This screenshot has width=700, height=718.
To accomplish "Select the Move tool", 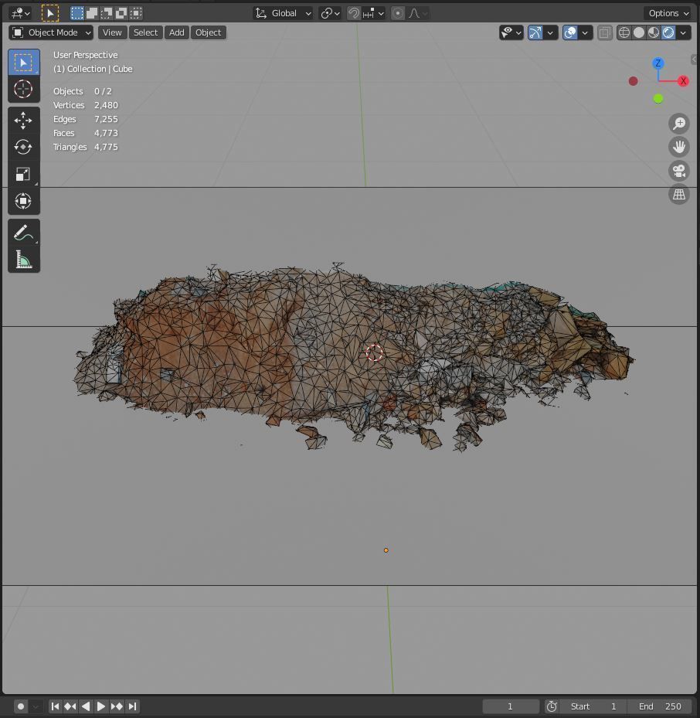I will point(24,121).
